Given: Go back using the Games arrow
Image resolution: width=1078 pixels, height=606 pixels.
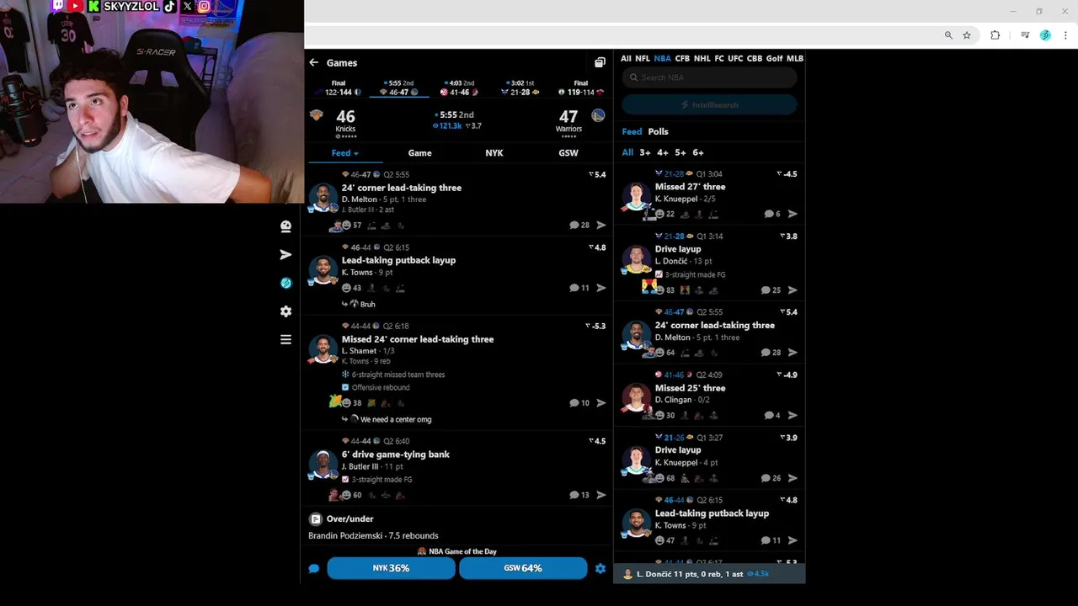Looking at the screenshot, I should pyautogui.click(x=313, y=62).
